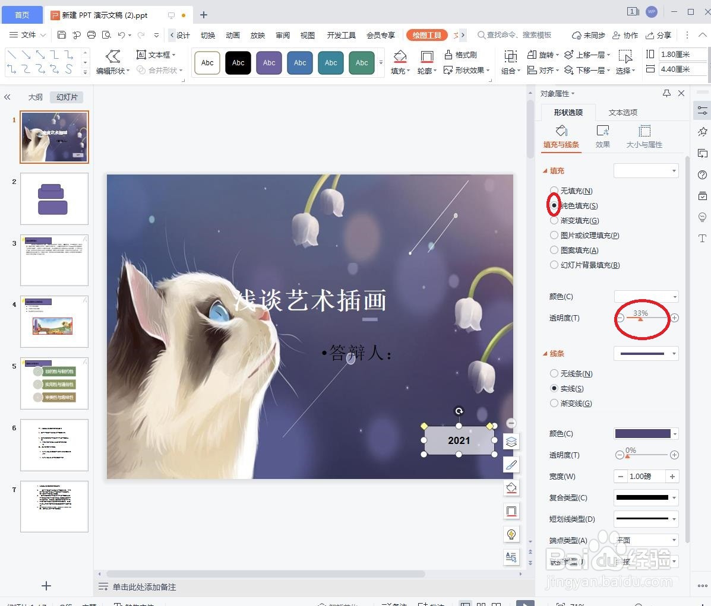
Task: Click the print icon in the quick toolbar
Action: pyautogui.click(x=91, y=35)
